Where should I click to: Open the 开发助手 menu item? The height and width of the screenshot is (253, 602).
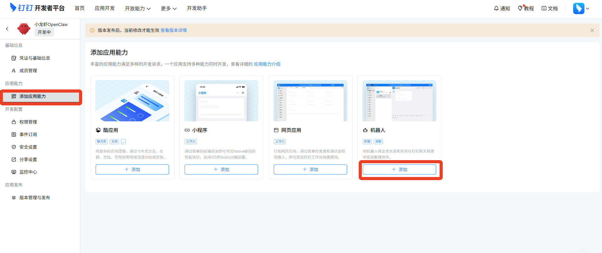click(197, 8)
